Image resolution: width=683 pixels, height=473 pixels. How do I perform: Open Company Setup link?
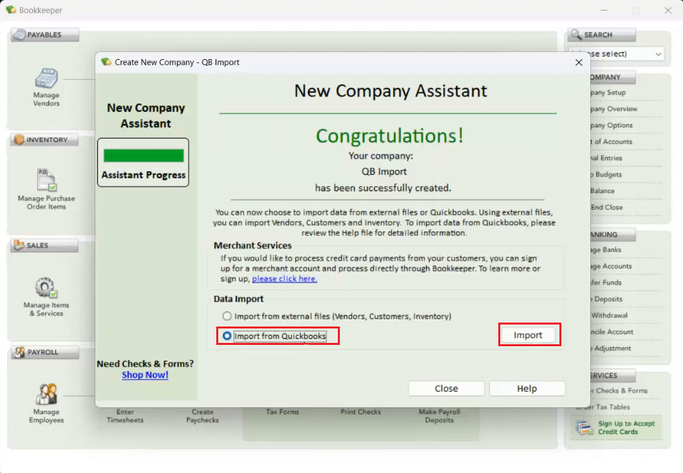click(x=607, y=92)
